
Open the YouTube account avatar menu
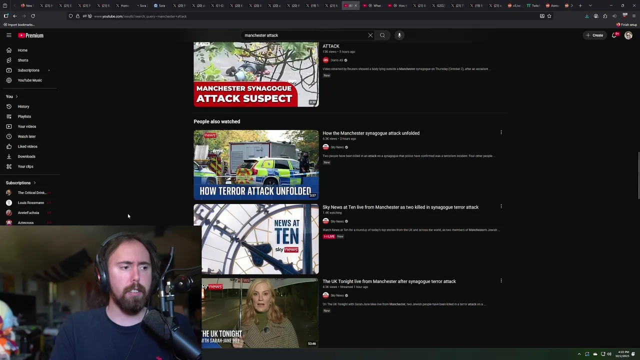point(628,35)
